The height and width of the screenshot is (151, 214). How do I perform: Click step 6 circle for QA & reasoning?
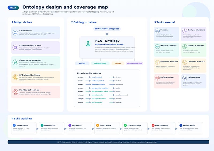153,125
